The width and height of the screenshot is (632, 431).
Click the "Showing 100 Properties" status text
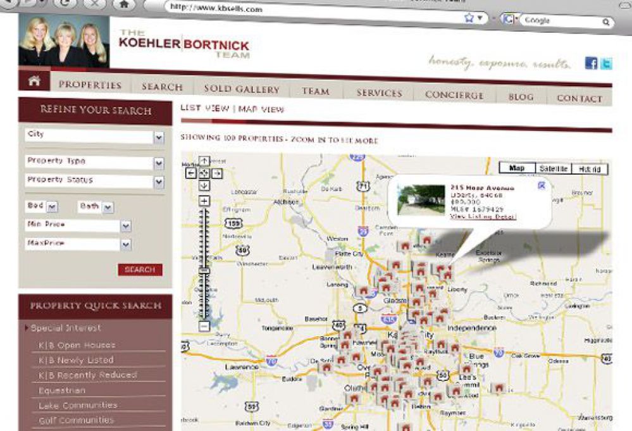pos(279,139)
